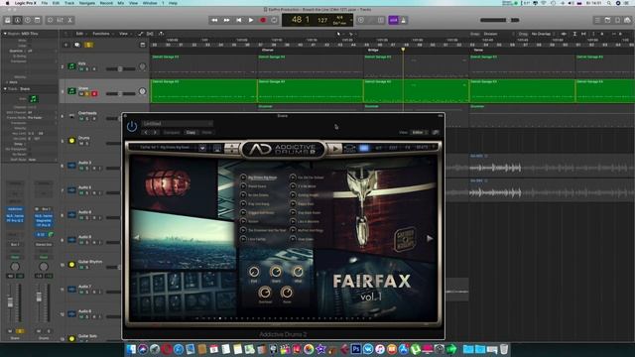Toggle Cycle mode in transport
635x357 pixels.
[x=274, y=20]
